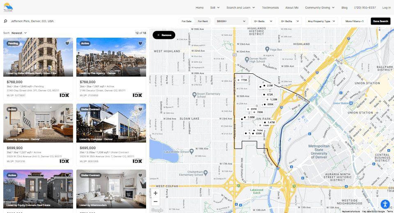Viewport: 394px width, 213px height.
Task: Click the 890K map marker
Action: coord(268,104)
